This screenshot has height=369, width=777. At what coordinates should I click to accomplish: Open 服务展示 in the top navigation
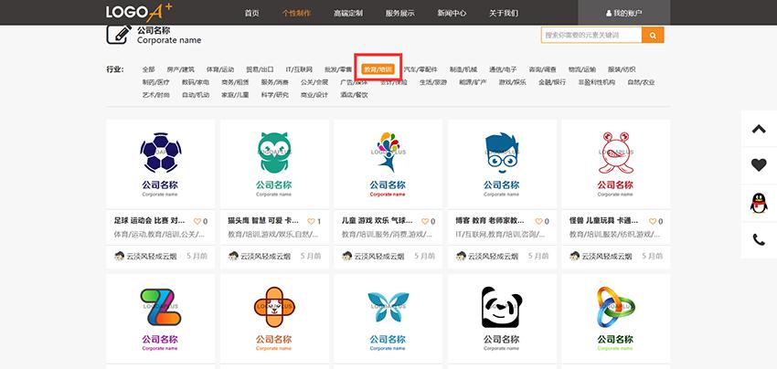tap(399, 14)
